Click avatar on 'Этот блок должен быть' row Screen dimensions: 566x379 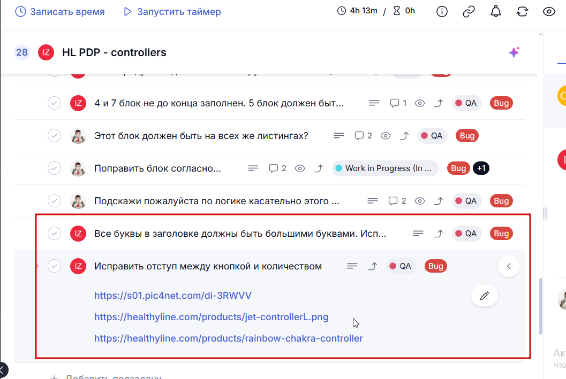pos(78,136)
